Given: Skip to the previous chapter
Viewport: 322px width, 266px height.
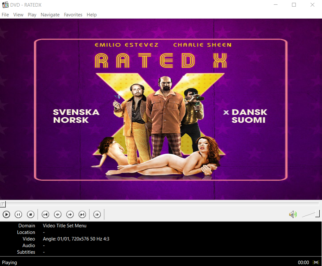Looking at the screenshot, I should click(45, 214).
